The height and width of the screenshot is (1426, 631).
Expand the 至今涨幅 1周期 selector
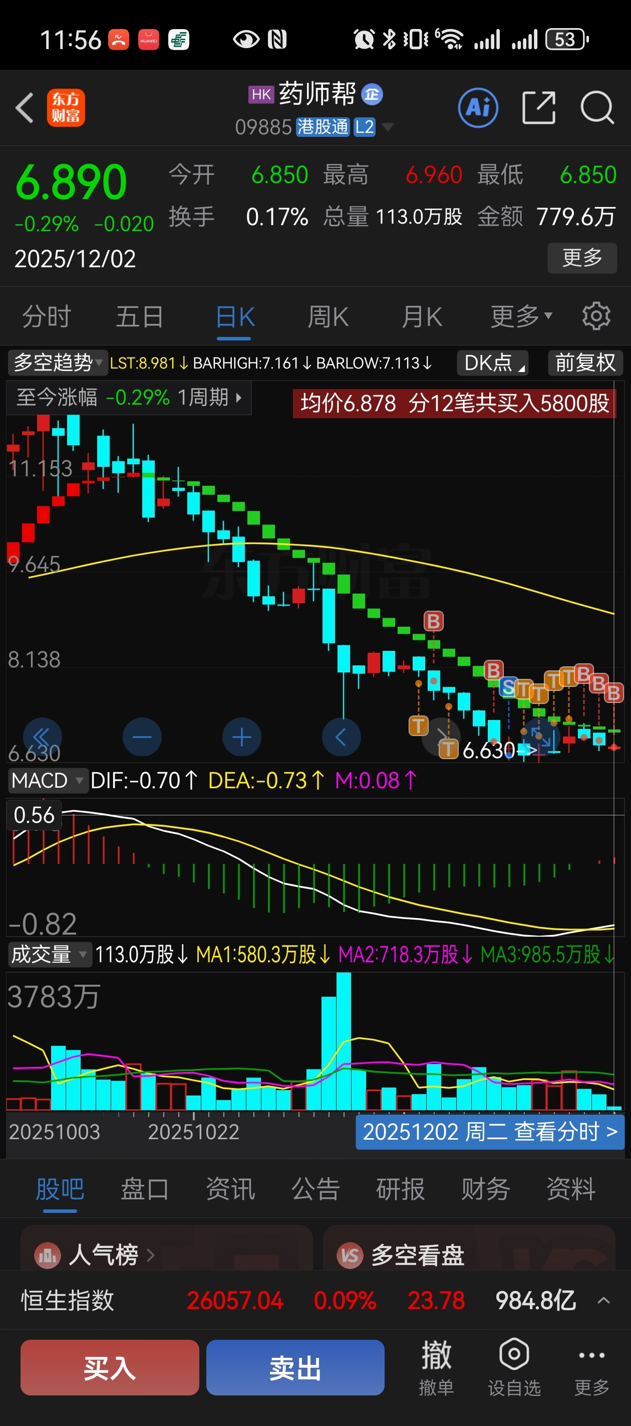click(x=129, y=397)
